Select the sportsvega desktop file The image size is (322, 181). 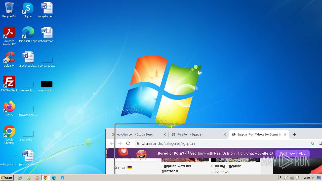pos(47,62)
